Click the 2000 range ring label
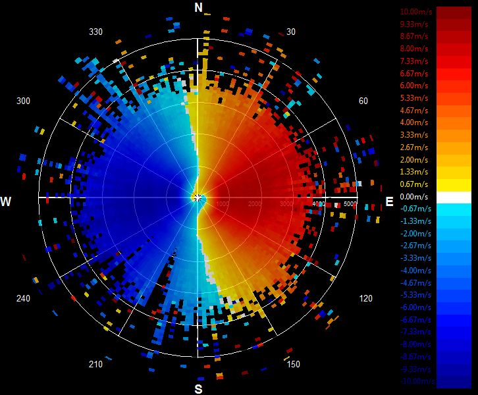Image resolution: width=478 pixels, height=395 pixels. pyautogui.click(x=255, y=204)
